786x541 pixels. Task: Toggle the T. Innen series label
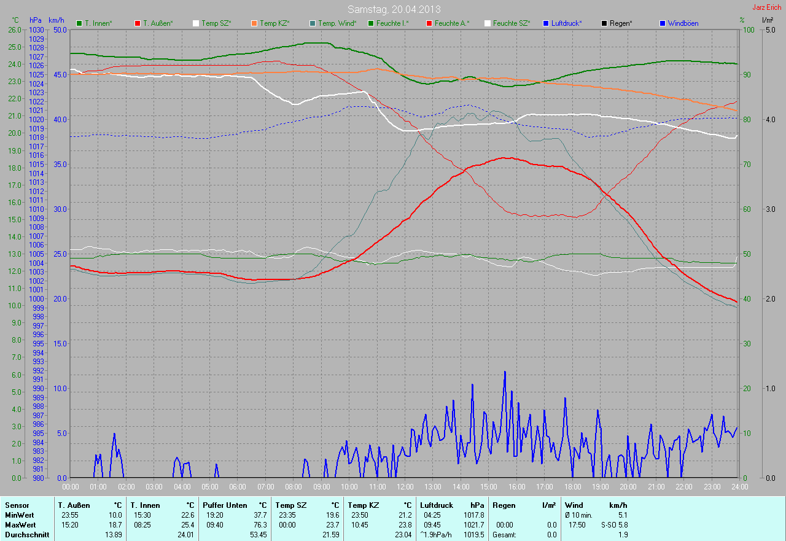[98, 23]
